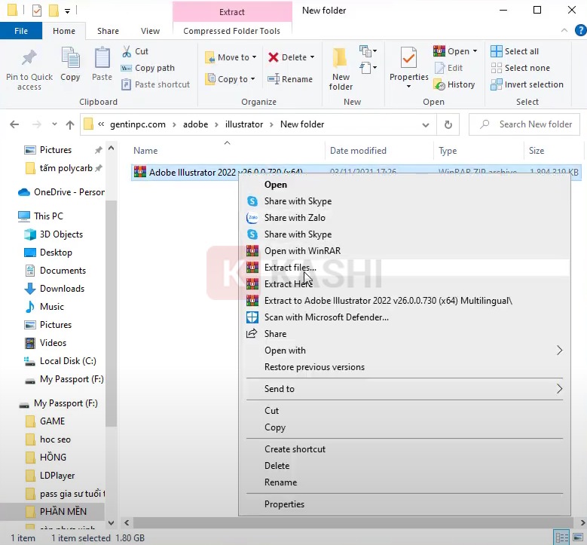Click the adobe breadcrumb in address bar

coord(195,124)
